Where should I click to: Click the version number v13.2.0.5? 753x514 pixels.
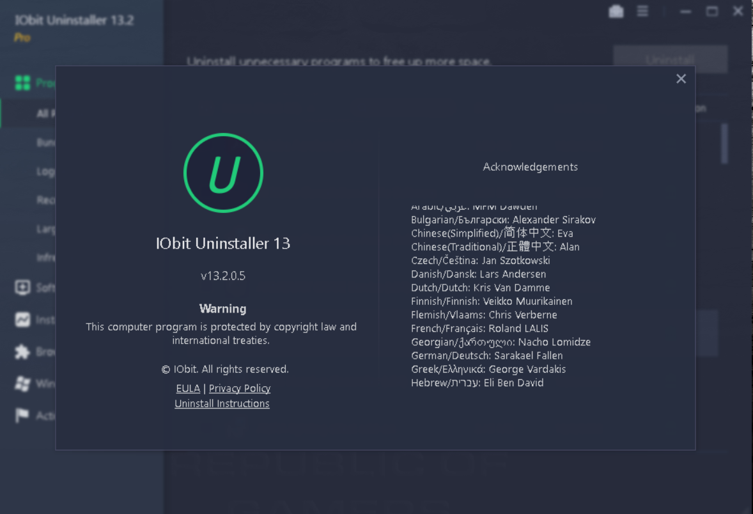pyautogui.click(x=223, y=276)
